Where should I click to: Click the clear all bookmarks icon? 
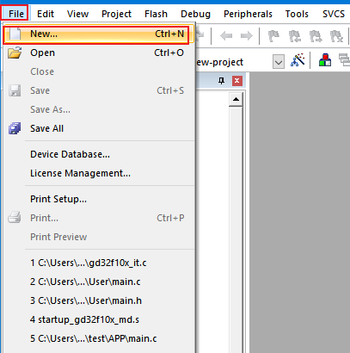336,36
